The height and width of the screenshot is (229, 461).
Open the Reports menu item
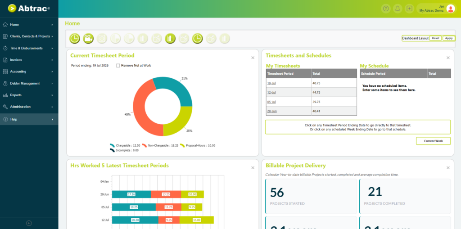click(29, 95)
